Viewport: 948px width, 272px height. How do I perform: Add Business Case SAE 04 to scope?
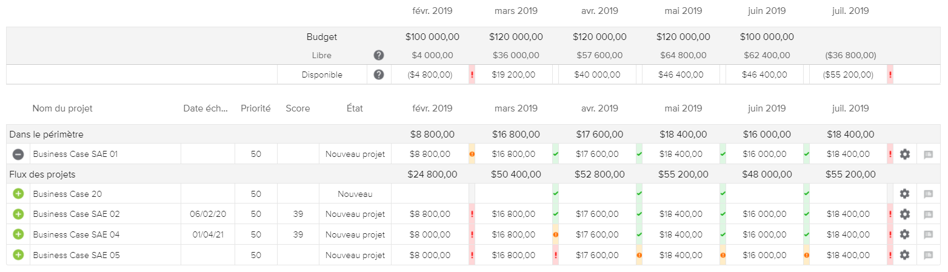click(18, 234)
